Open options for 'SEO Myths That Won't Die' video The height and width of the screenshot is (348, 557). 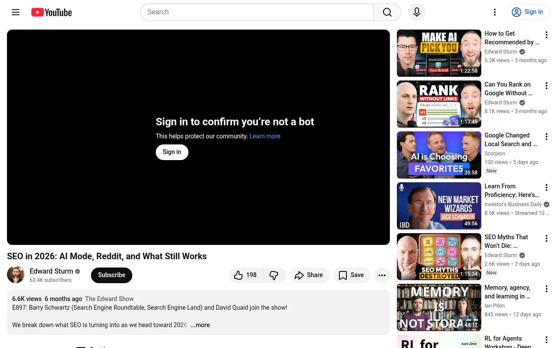(x=547, y=238)
